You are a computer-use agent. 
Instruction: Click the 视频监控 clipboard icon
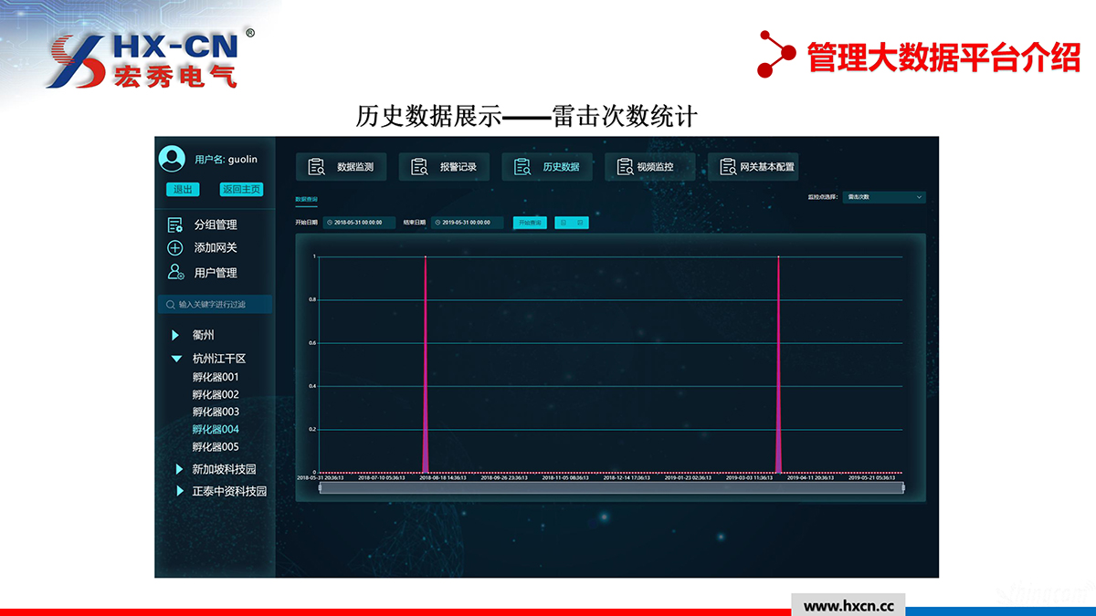pos(625,167)
